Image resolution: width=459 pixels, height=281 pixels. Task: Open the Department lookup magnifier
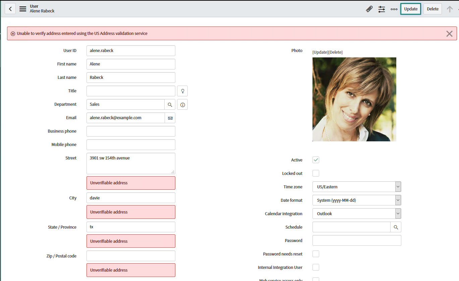pos(170,104)
